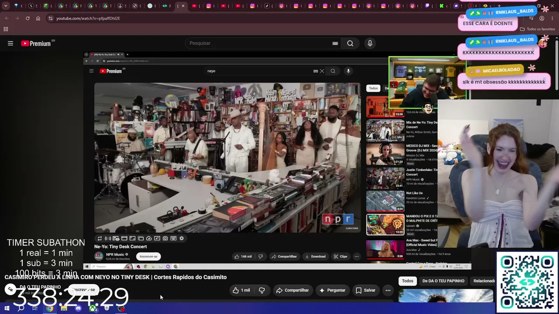
Task: Open Discord from the taskbar
Action: 78,308
